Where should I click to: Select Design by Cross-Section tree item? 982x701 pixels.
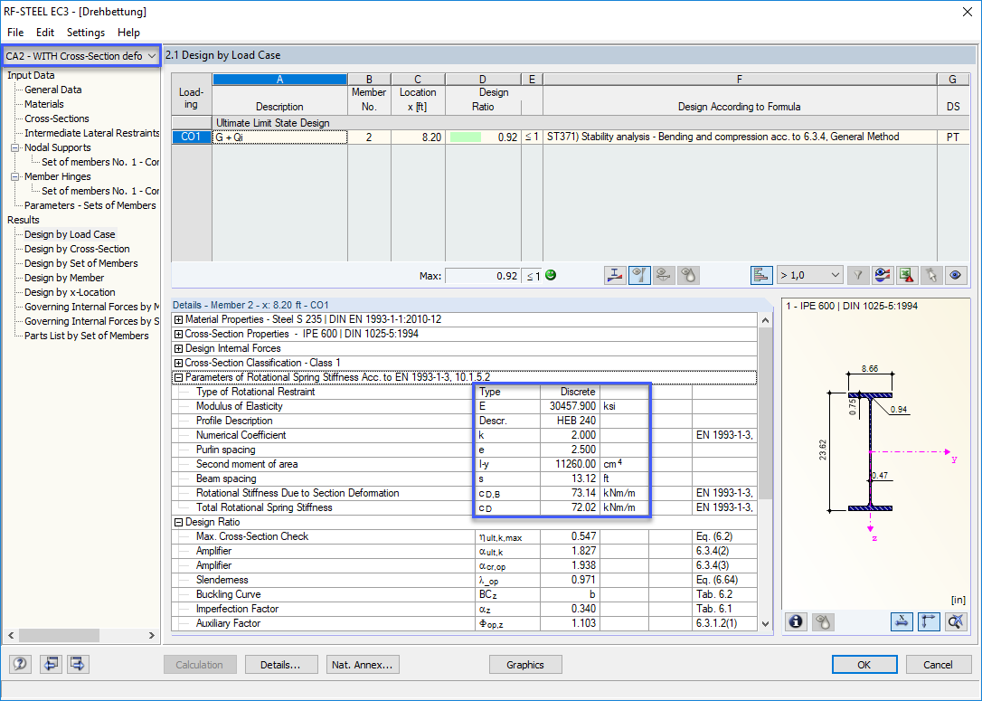click(77, 249)
